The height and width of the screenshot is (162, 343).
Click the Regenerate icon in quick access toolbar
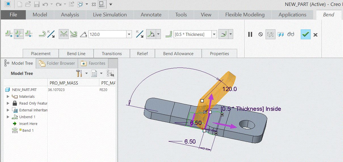coord(71,4)
